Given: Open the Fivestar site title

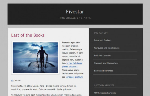Looking at the screenshot, I should (75, 12).
